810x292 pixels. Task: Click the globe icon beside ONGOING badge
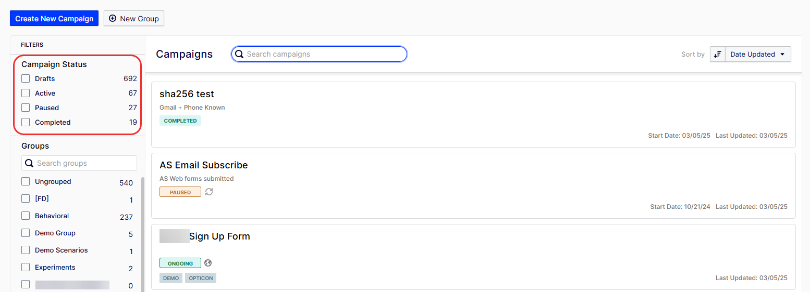point(208,263)
